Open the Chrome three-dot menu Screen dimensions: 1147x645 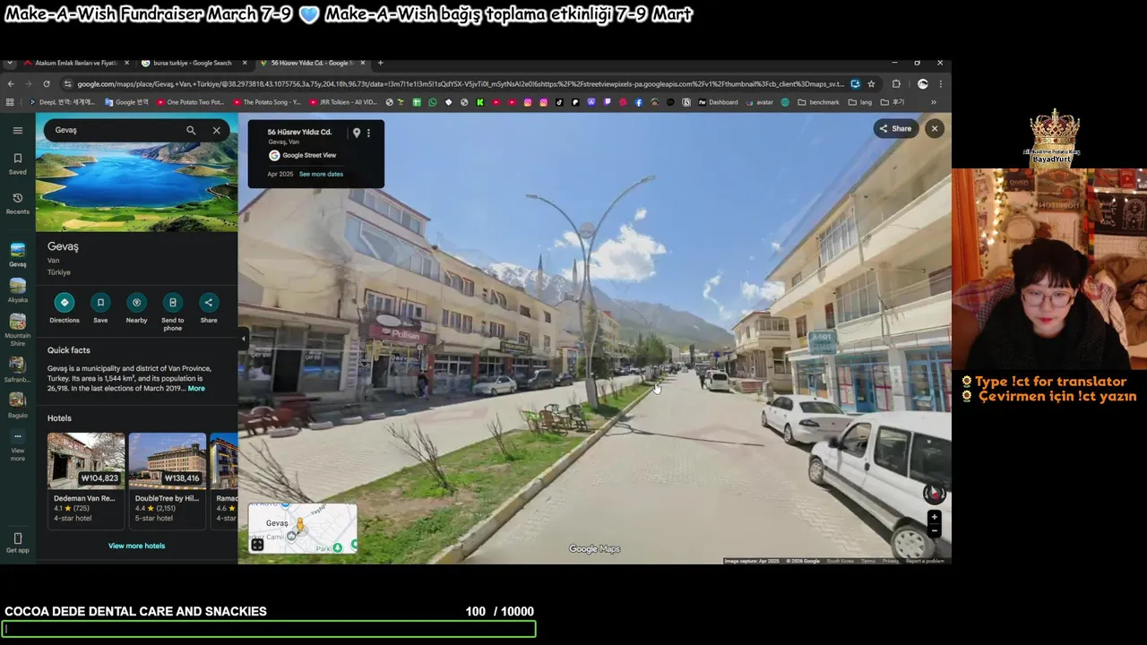(941, 84)
